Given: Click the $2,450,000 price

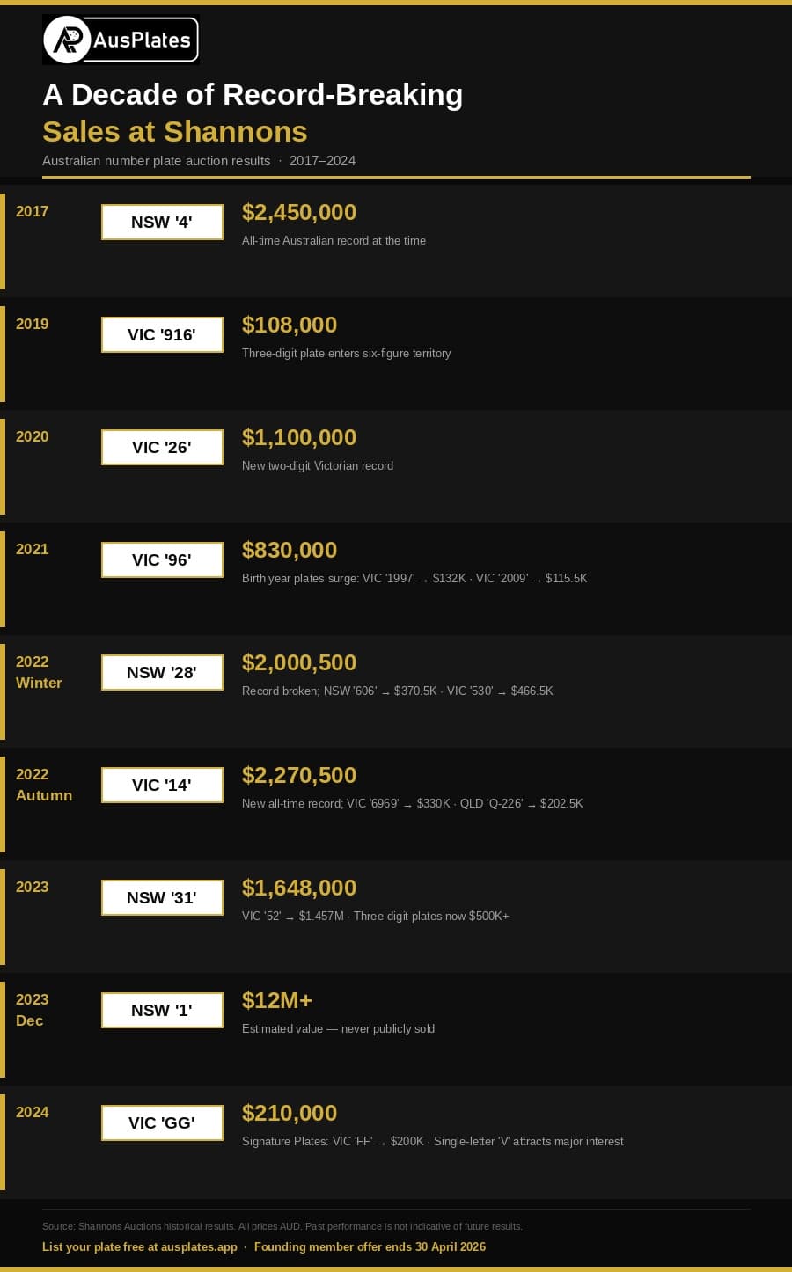Looking at the screenshot, I should coord(299,213).
